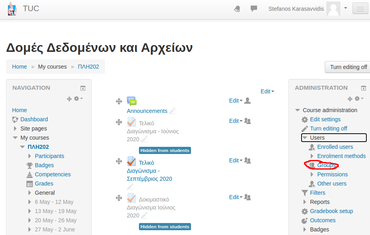
Task: Open the Gradebook setup link
Action: tap(332, 211)
